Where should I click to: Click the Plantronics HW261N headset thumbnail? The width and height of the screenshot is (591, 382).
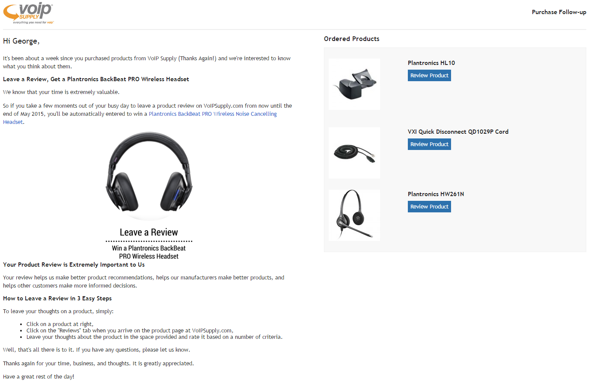pyautogui.click(x=354, y=215)
